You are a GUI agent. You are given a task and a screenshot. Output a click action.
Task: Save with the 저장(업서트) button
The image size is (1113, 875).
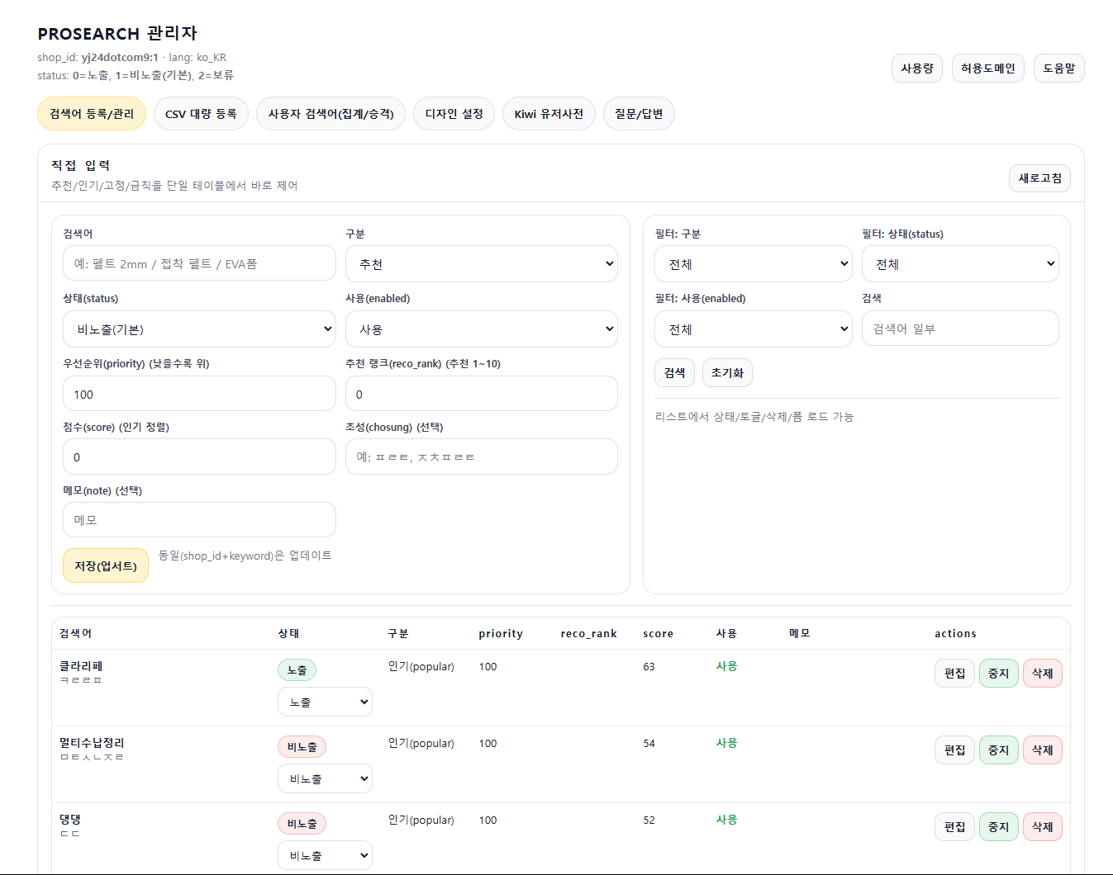click(105, 565)
